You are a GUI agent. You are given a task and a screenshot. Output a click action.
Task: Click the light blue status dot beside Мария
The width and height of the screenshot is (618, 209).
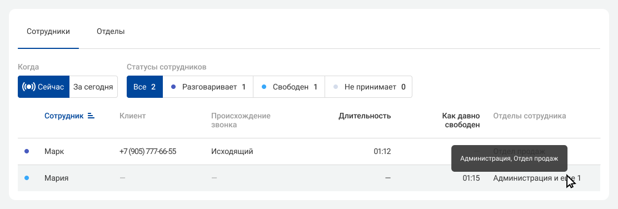point(27,178)
